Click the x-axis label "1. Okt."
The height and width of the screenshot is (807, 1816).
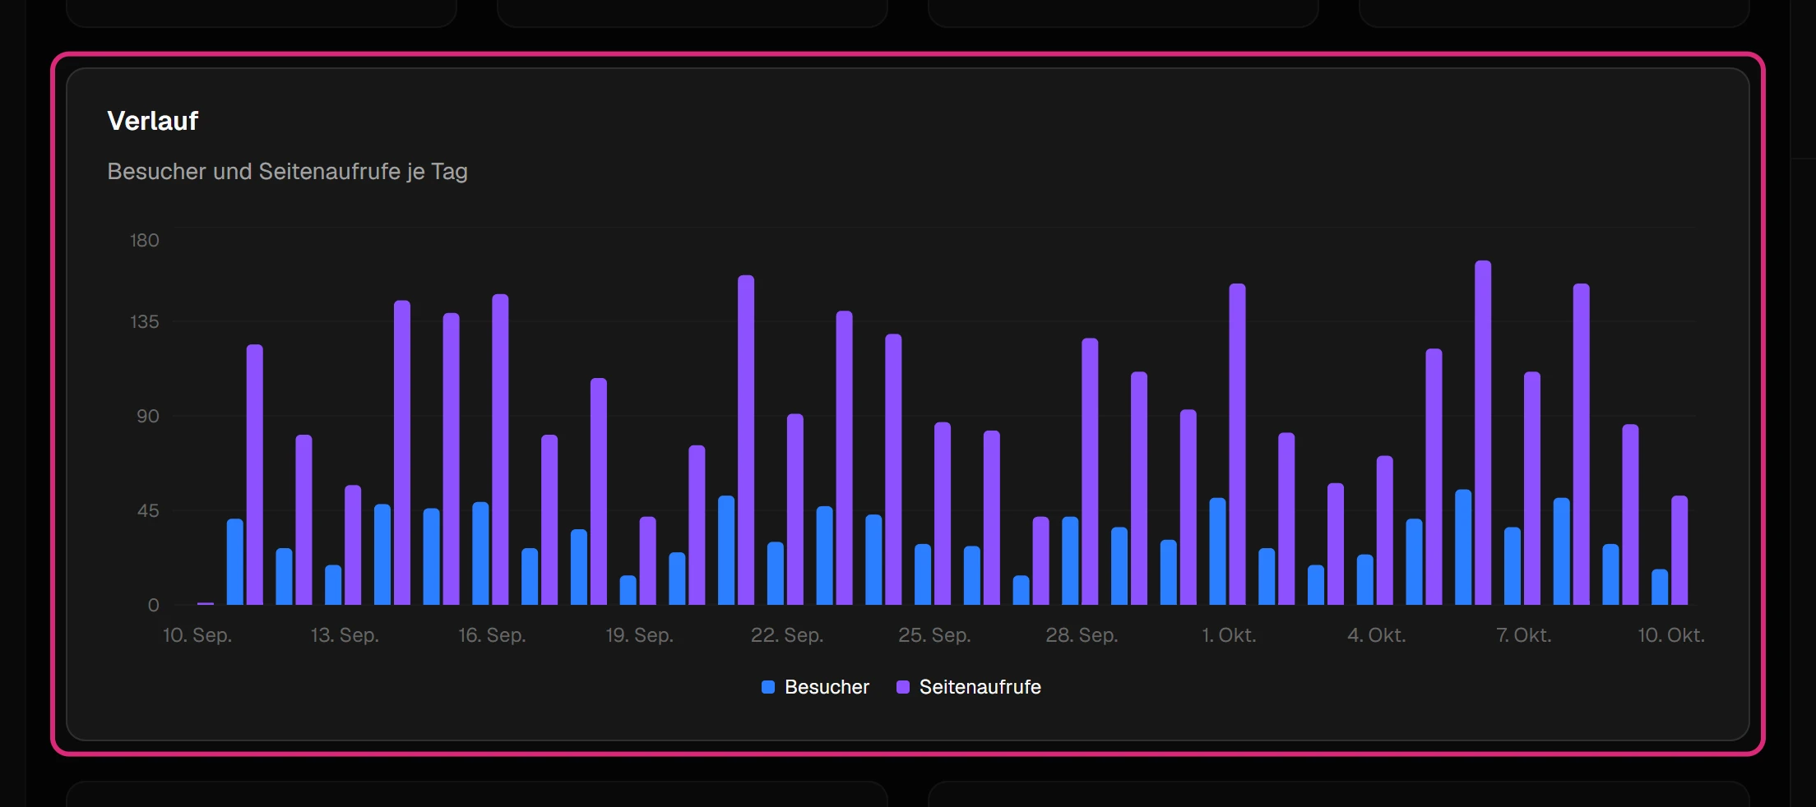pos(1229,635)
